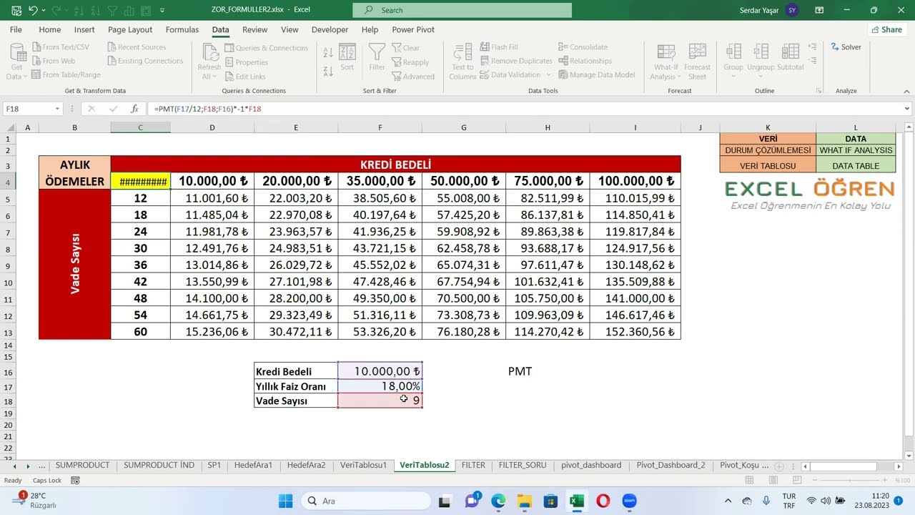Click the DATA TABLE green cell
This screenshot has height=515, width=915.
856,165
